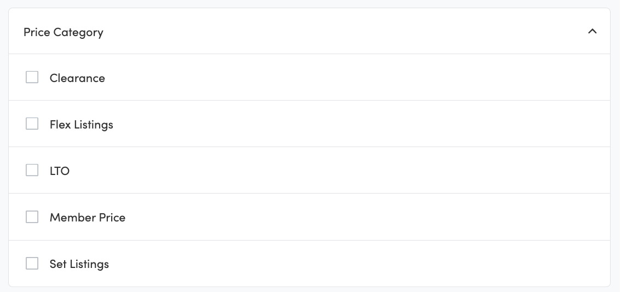Click empty area of the Set Listings row
Image resolution: width=621 pixels, height=292 pixels.
(x=356, y=264)
